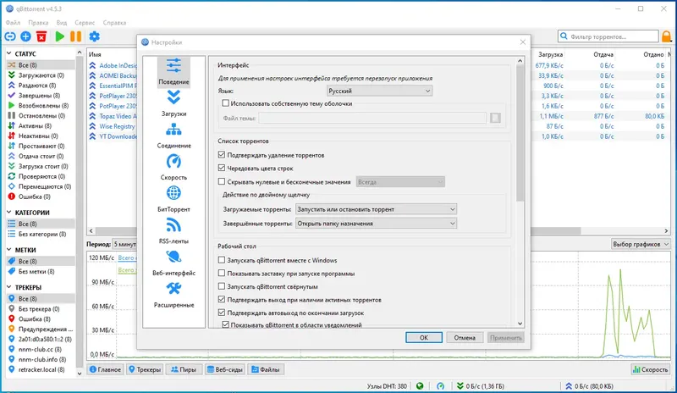Switch to the Трекеры bottom tab
The image size is (677, 393).
tap(145, 369)
